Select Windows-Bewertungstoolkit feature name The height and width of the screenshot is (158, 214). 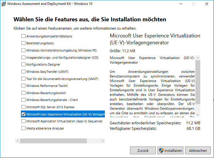(x=46, y=93)
